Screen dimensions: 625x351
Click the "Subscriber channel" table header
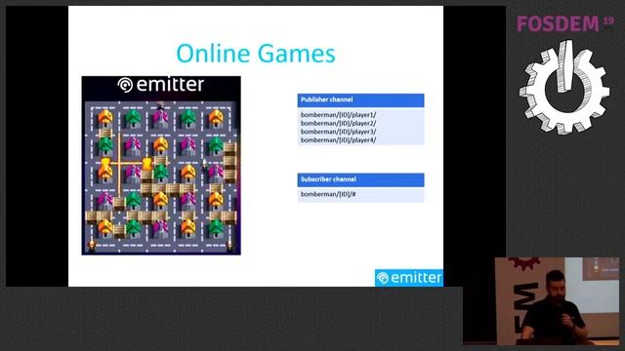click(x=360, y=179)
